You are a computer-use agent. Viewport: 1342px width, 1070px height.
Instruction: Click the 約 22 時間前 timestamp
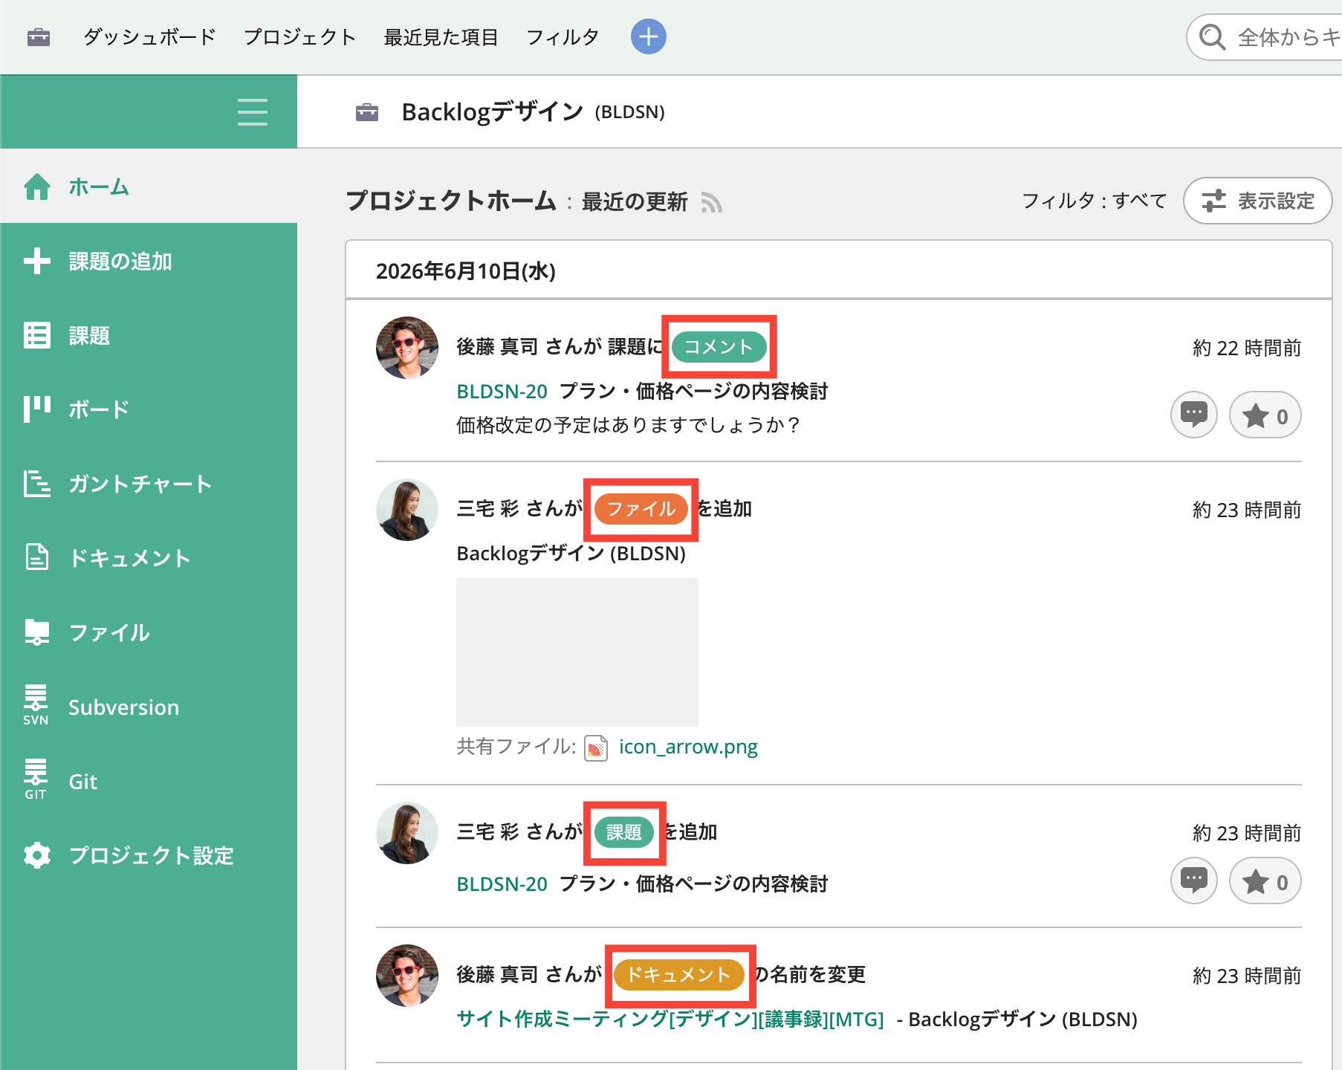pos(1247,348)
